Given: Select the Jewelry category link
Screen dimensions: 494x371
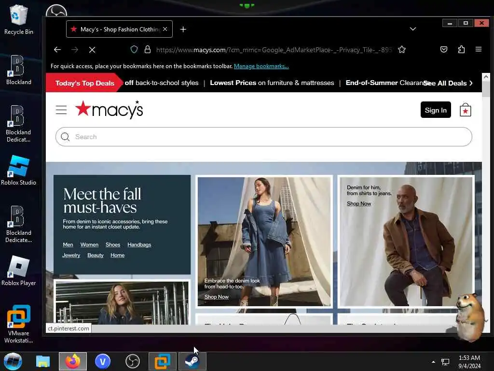Looking at the screenshot, I should (x=71, y=255).
